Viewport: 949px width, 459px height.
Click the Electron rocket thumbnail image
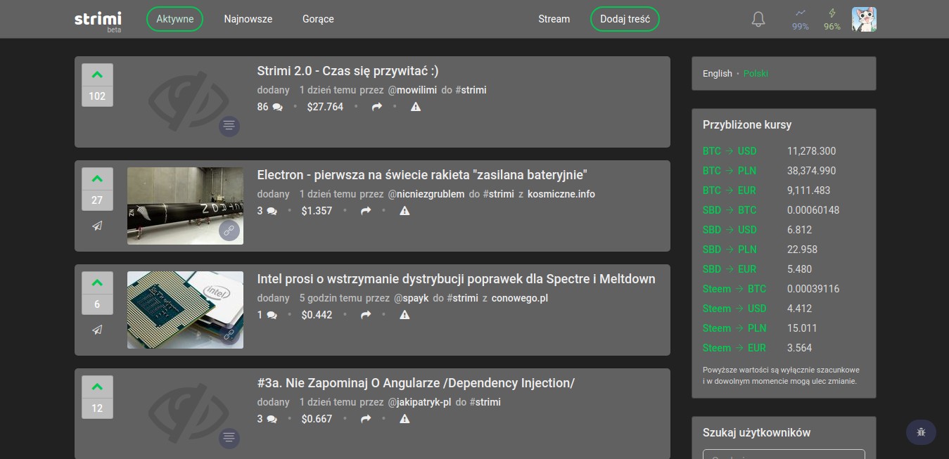tap(185, 206)
